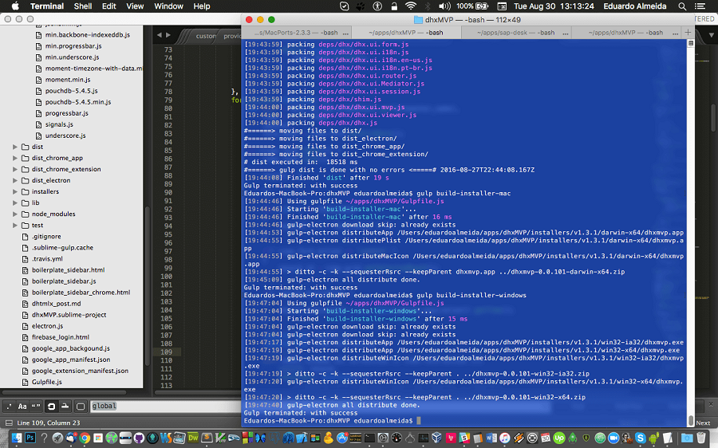Click the side bar toggle icon in status bar

(9, 422)
